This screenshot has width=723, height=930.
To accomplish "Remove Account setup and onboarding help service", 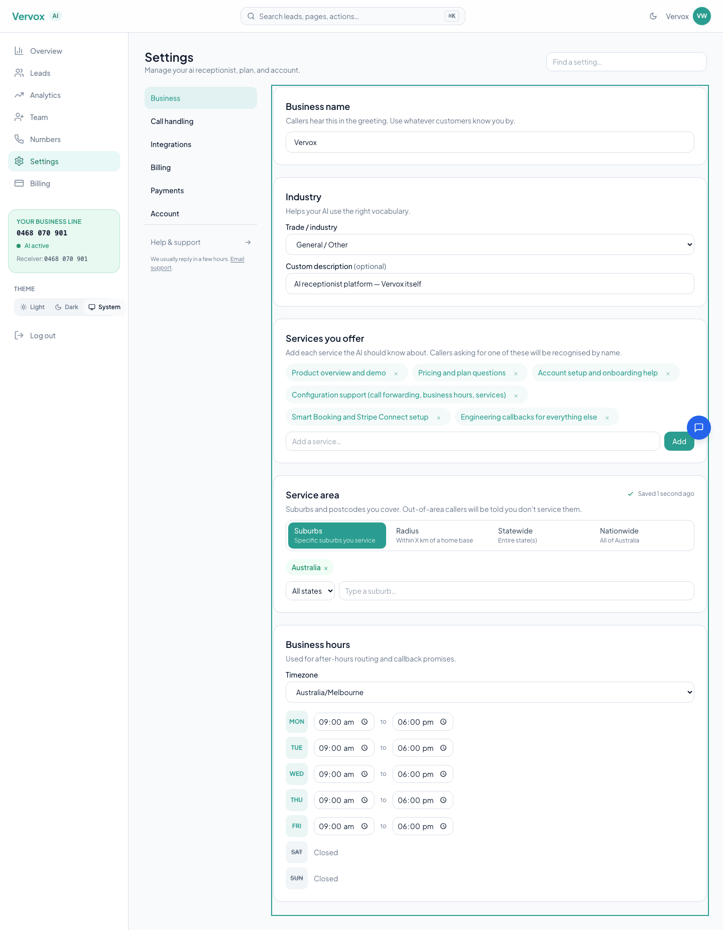I will [668, 373].
